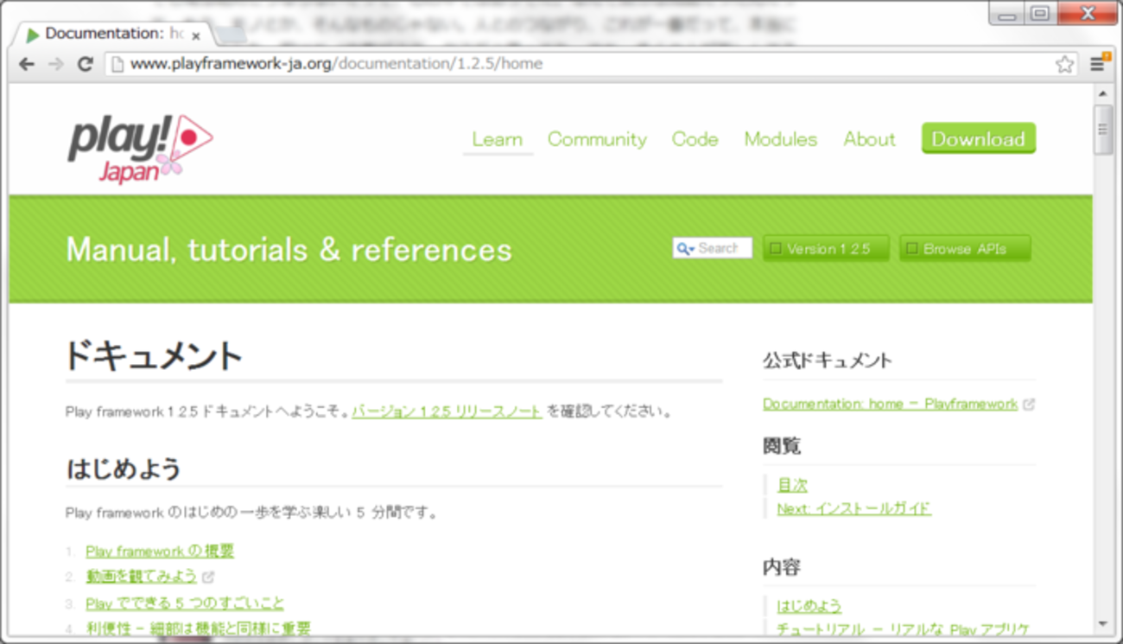Open the Learn navigation item
The width and height of the screenshot is (1123, 644).
point(497,139)
